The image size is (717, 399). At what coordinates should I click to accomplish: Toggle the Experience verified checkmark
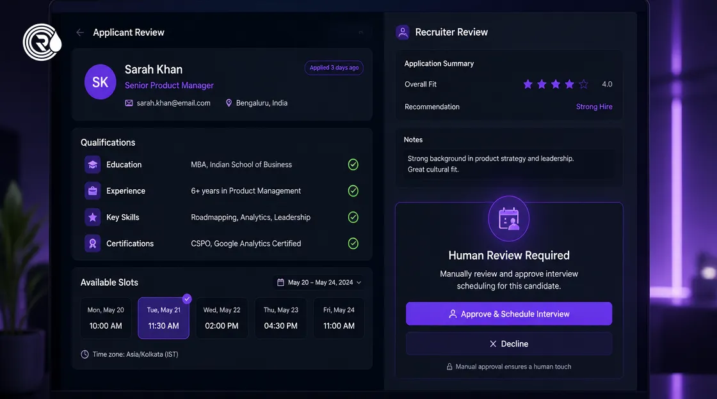[353, 191]
